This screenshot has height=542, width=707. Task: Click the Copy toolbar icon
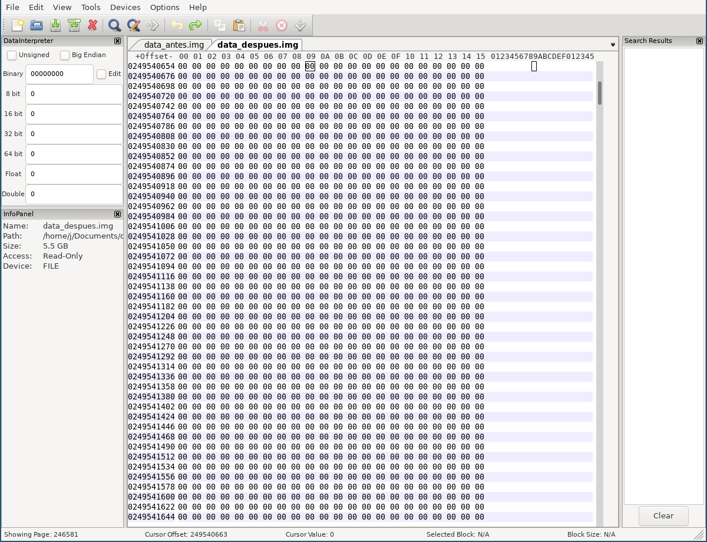click(220, 25)
